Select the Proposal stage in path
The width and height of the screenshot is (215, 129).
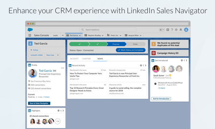pos(116,44)
